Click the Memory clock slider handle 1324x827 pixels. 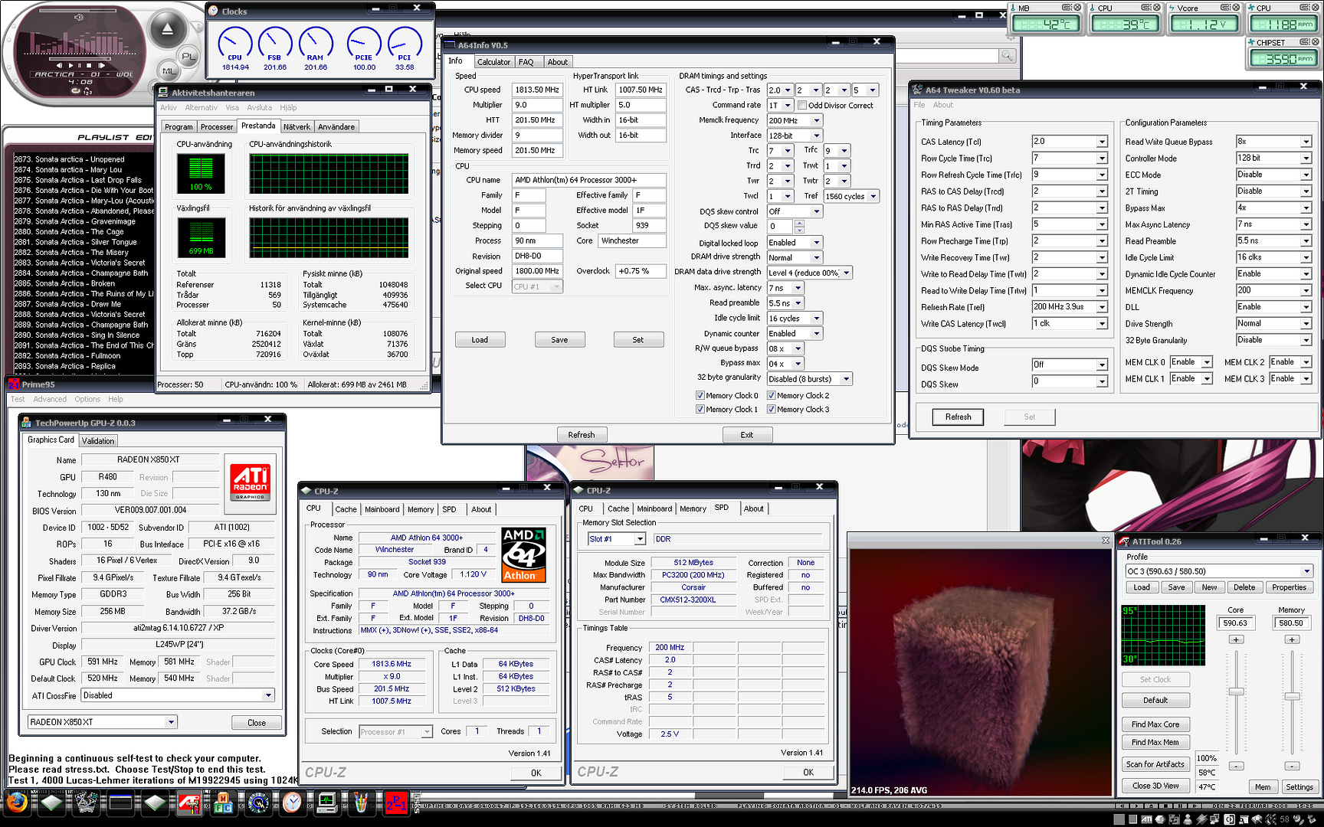1292,696
